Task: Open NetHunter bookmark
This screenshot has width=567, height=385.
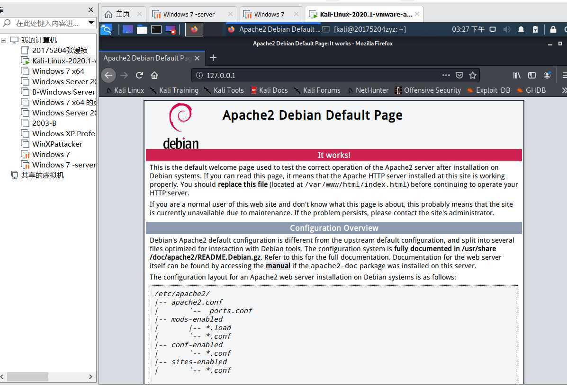Action: (368, 90)
